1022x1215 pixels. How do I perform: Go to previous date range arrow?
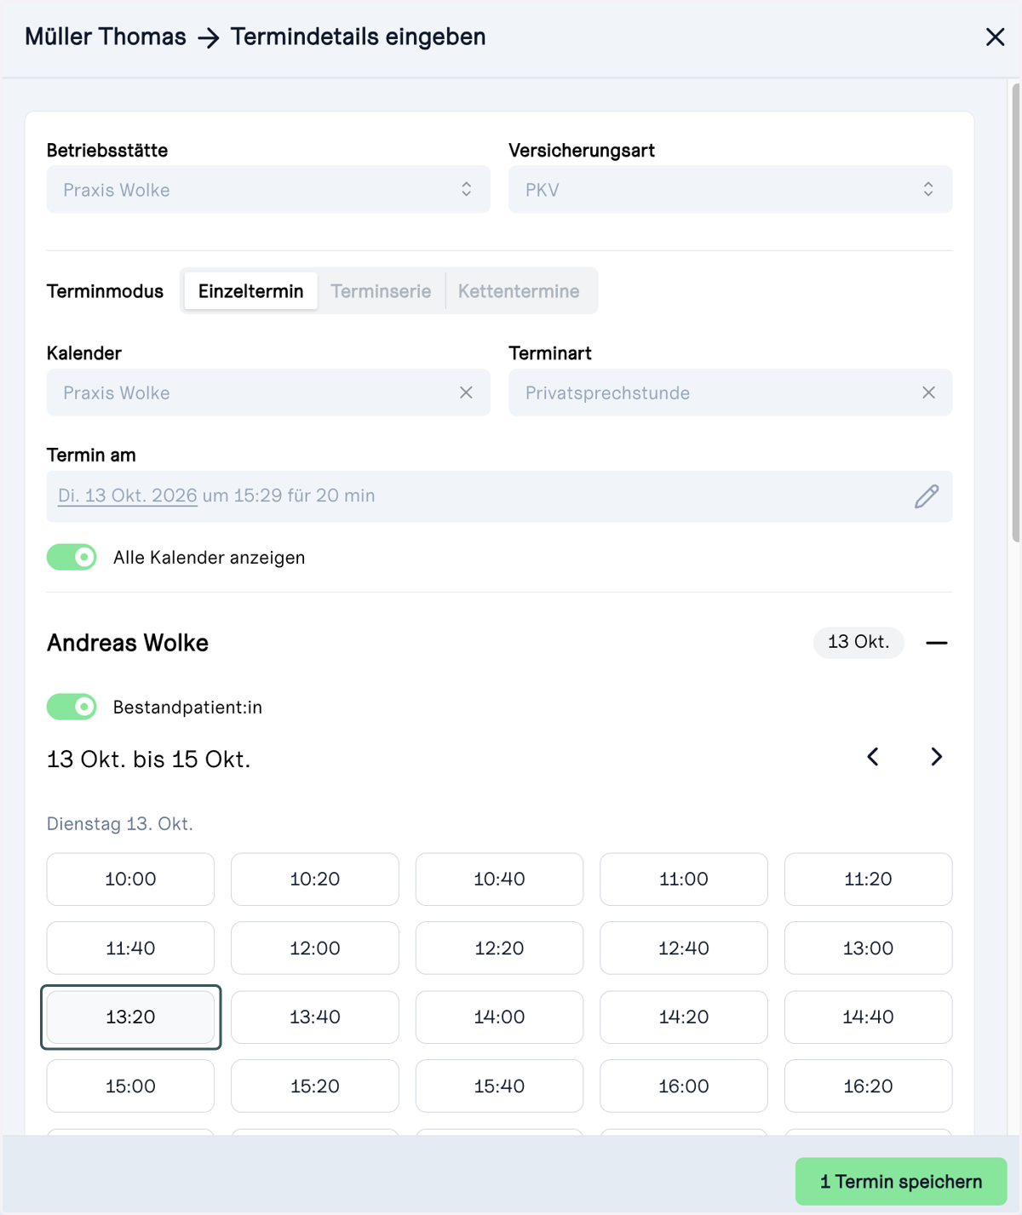[x=873, y=757]
